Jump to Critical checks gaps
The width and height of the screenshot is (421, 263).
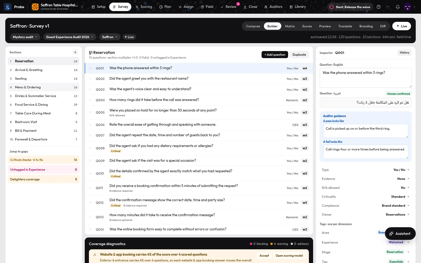tap(44, 160)
